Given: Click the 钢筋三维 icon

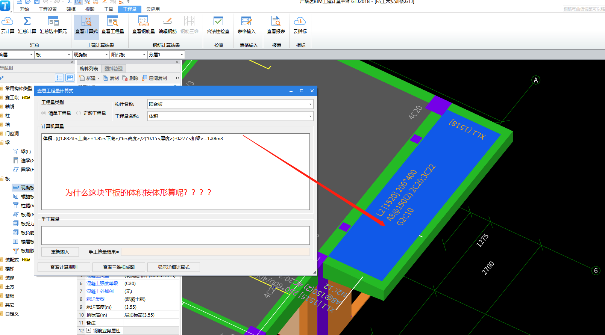Looking at the screenshot, I should (190, 21).
